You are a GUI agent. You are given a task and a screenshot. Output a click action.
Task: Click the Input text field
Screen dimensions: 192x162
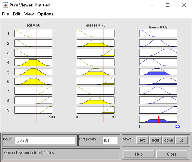point(45,140)
